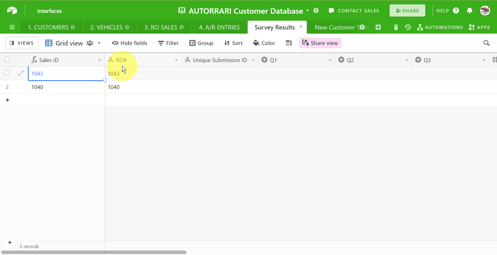Open the Apps panel
497x255 pixels.
[479, 27]
